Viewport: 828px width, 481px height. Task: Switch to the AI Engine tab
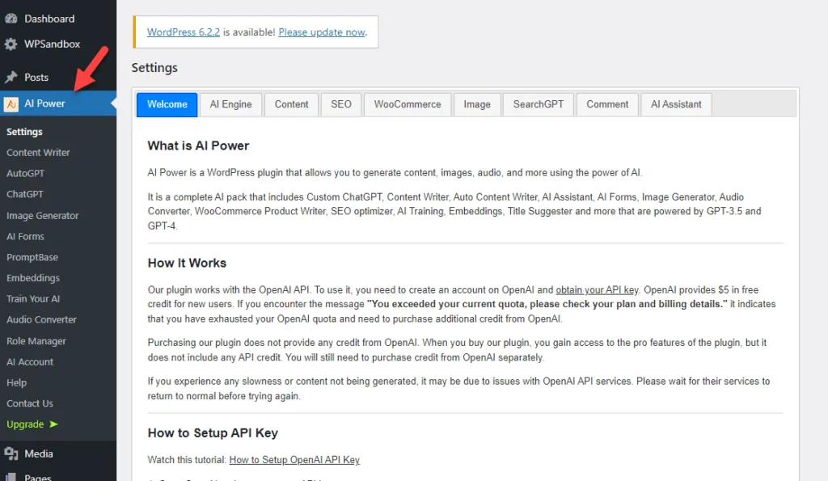click(x=230, y=104)
